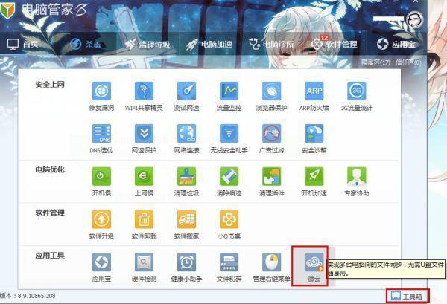Viewport: 447px width, 304px height.
Task: Open 清理垃圾 tool in 电脑优化 section
Action: click(186, 181)
